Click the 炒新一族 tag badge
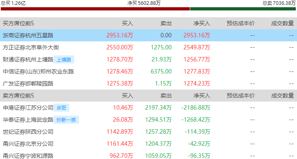 coord(66,120)
